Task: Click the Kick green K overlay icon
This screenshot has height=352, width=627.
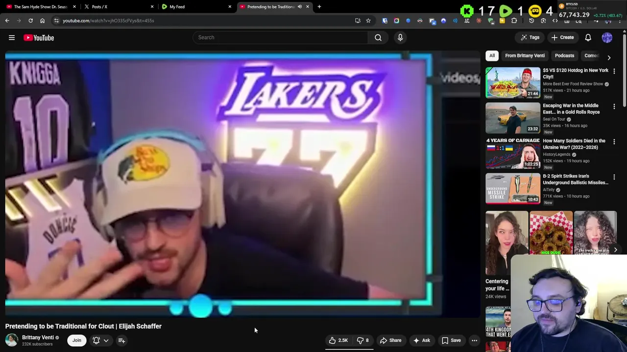Action: pyautogui.click(x=467, y=11)
